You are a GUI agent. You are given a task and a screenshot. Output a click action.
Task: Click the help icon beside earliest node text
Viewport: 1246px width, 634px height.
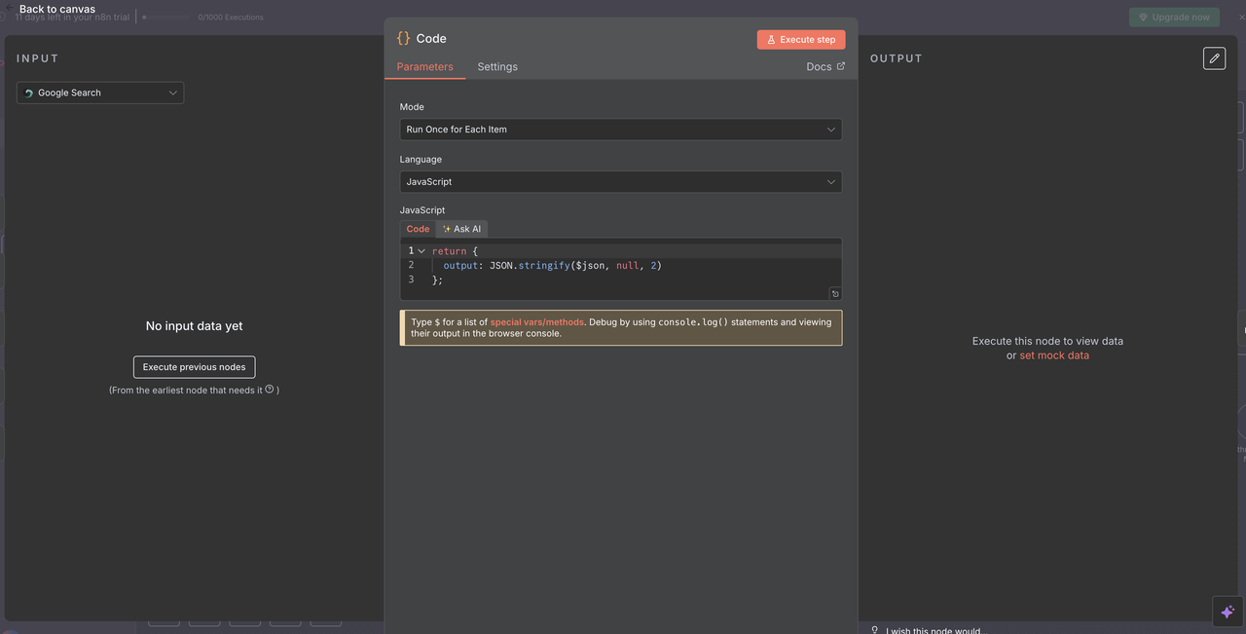(270, 390)
